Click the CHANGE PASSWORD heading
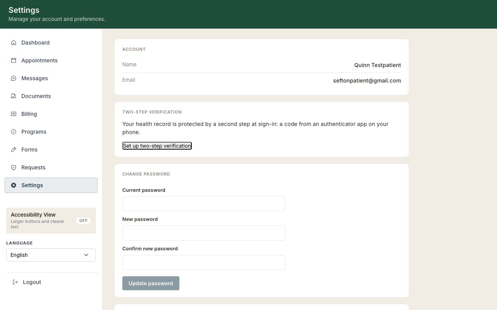Screen dimensions: 497x310 pyautogui.click(x=146, y=174)
